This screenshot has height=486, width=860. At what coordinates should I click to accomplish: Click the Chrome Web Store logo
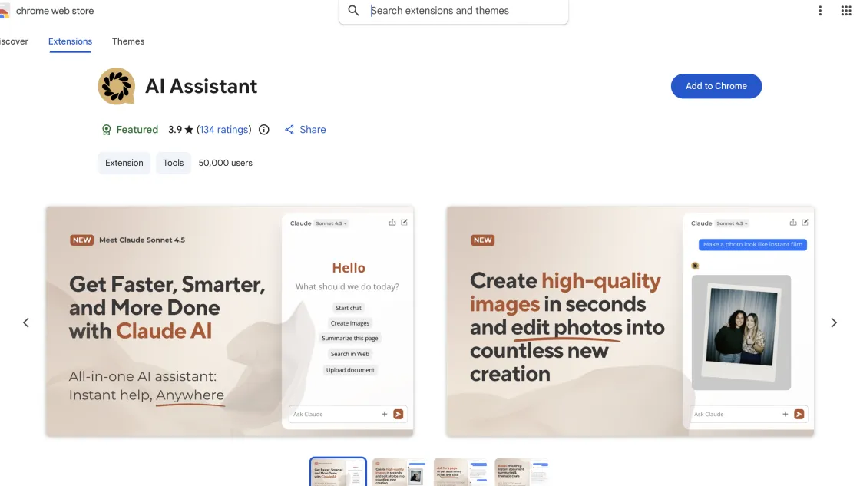(46, 10)
